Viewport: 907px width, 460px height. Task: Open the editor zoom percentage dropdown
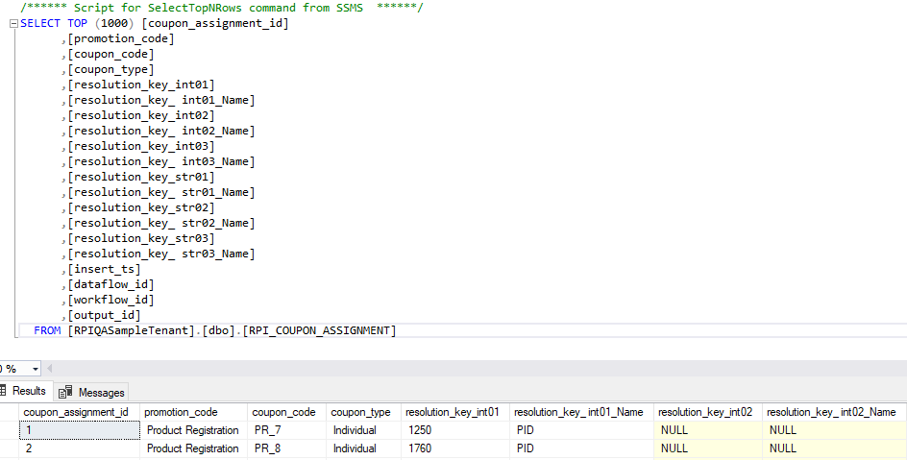[x=36, y=369]
